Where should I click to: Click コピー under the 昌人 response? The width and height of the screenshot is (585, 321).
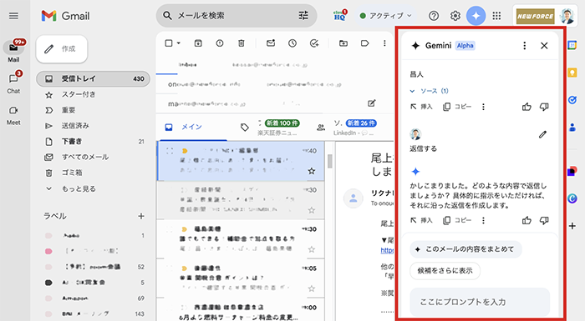click(x=457, y=107)
